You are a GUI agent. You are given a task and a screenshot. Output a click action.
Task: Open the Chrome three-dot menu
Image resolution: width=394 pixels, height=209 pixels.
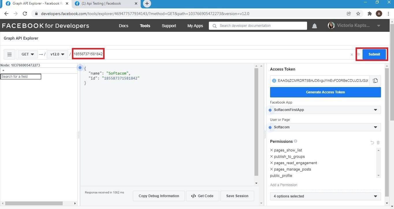[x=389, y=14]
